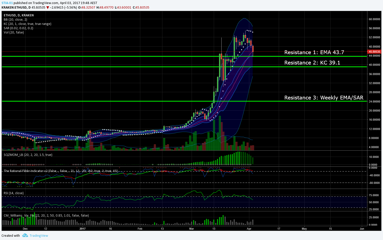
Task: Open the TradingView link at bottom
Action: (x=39, y=236)
